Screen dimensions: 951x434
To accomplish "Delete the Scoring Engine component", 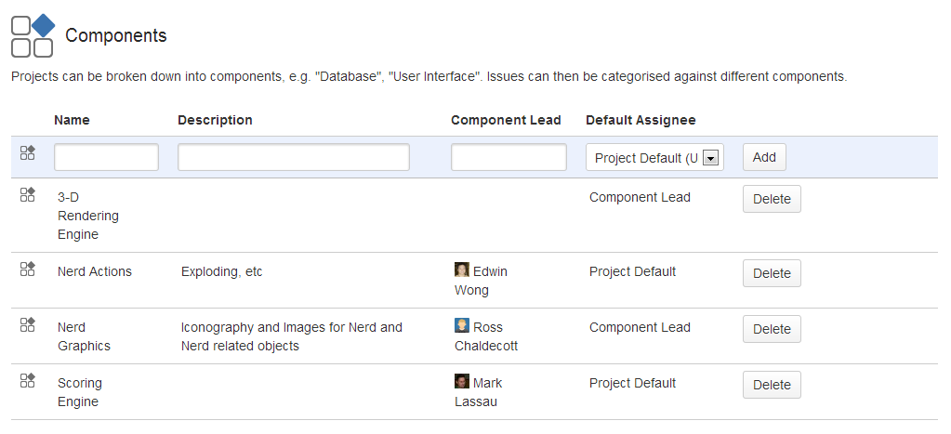I will [771, 385].
